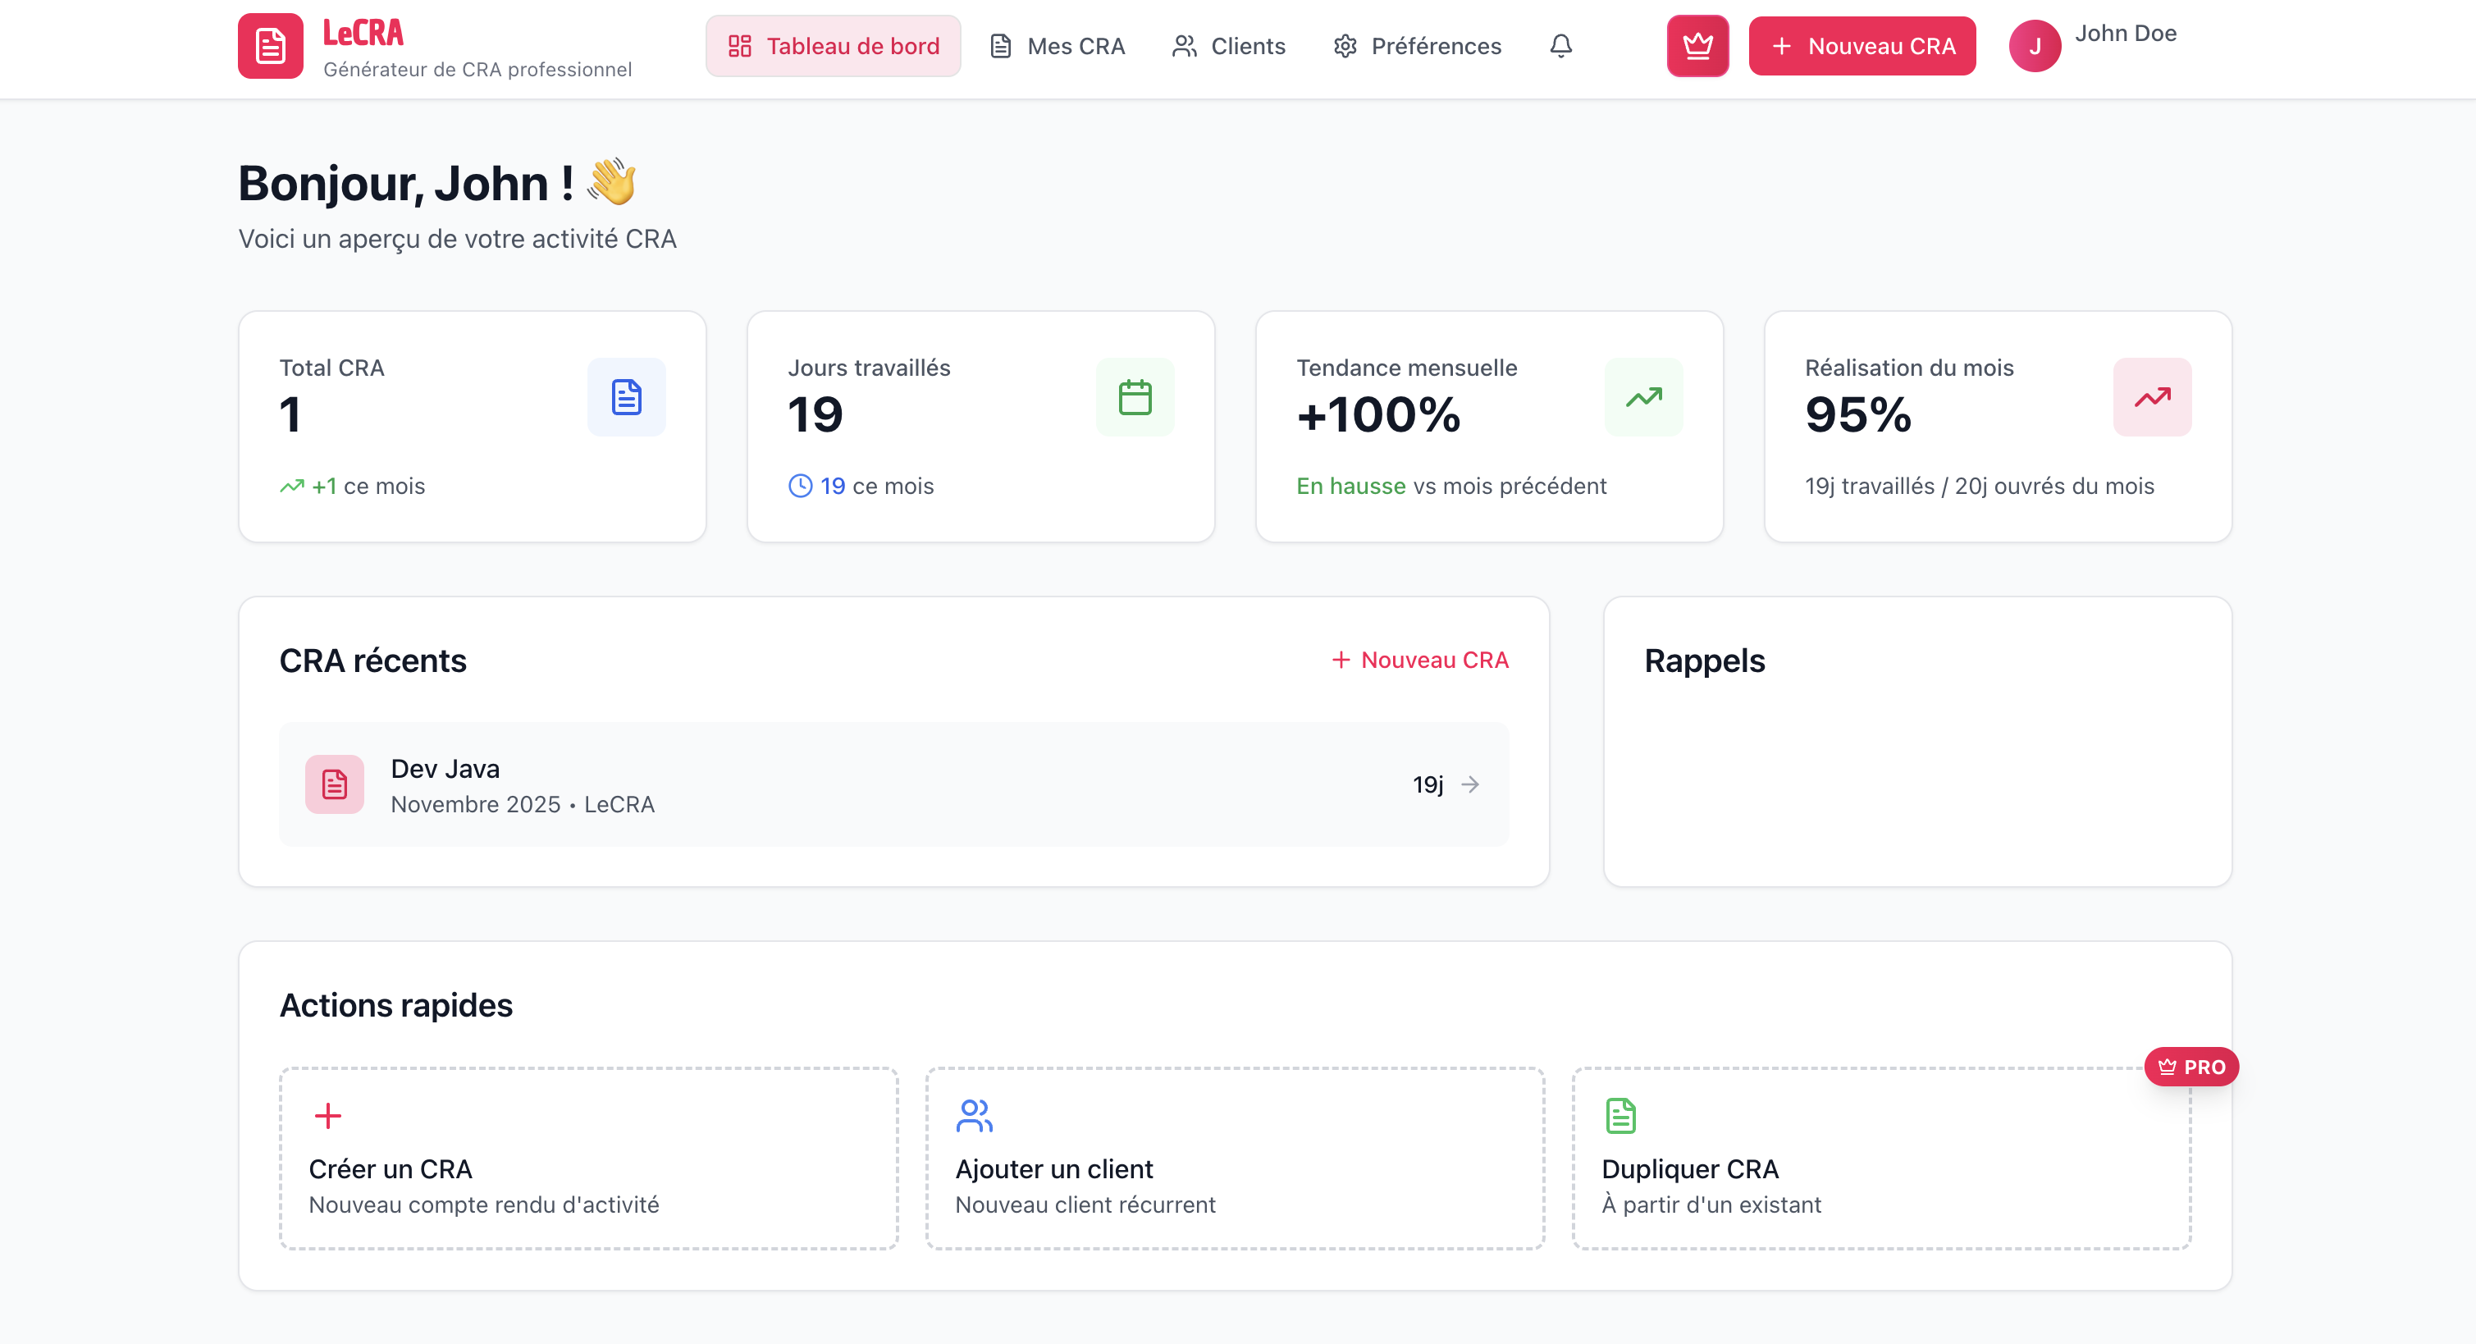Image resolution: width=2476 pixels, height=1344 pixels.
Task: Go to Mes CRA
Action: [x=1058, y=46]
